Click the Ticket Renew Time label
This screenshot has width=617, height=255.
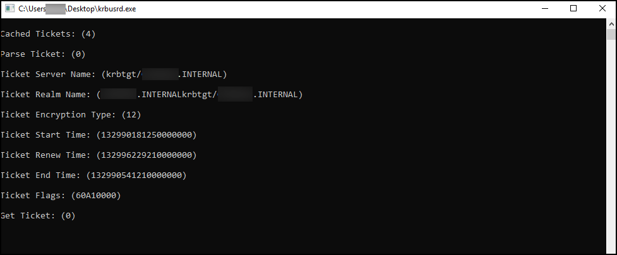click(x=46, y=155)
